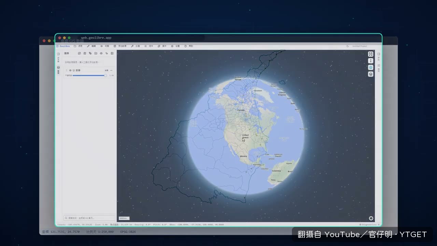Click the Untitled Project title
Viewport: 437px width, 246px height.
tap(360, 46)
